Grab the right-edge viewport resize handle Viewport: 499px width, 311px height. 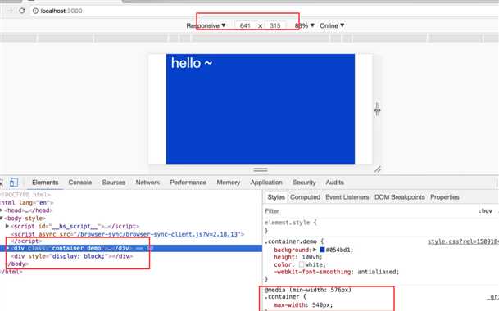point(377,109)
